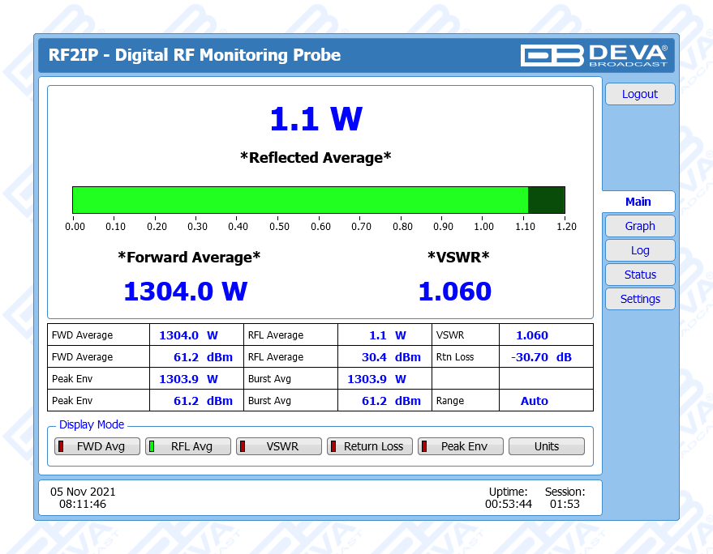Switch to the Graph tab
This screenshot has width=713, height=554.
point(639,226)
